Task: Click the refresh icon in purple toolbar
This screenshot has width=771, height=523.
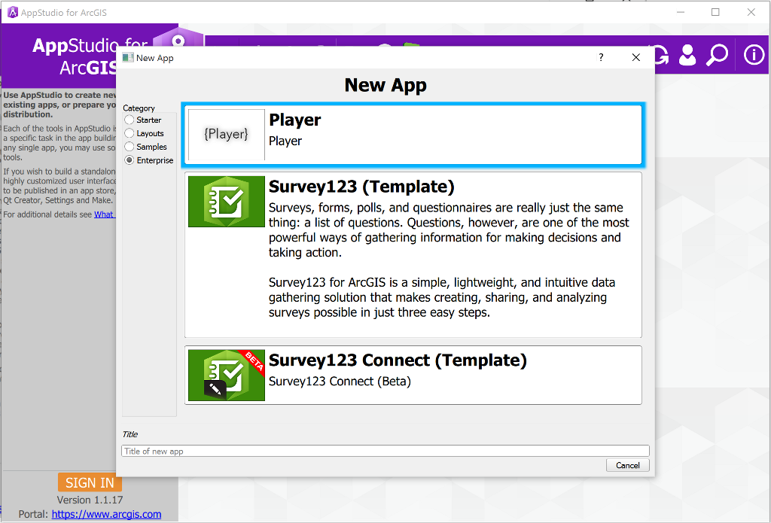Action: tap(661, 55)
